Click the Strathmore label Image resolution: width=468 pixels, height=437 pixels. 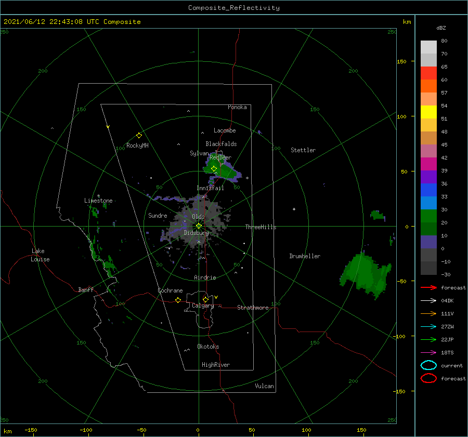[253, 308]
